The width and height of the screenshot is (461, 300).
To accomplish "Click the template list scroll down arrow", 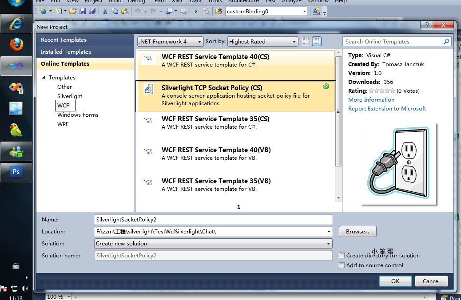I will click(338, 198).
